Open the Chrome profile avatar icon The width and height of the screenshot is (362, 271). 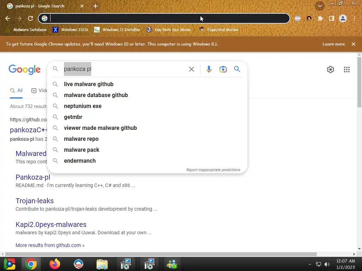point(343,18)
